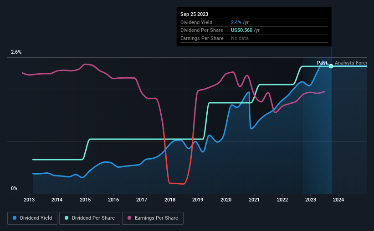
Task: Toggle the Earnings Per Share legend button
Action: (153, 218)
